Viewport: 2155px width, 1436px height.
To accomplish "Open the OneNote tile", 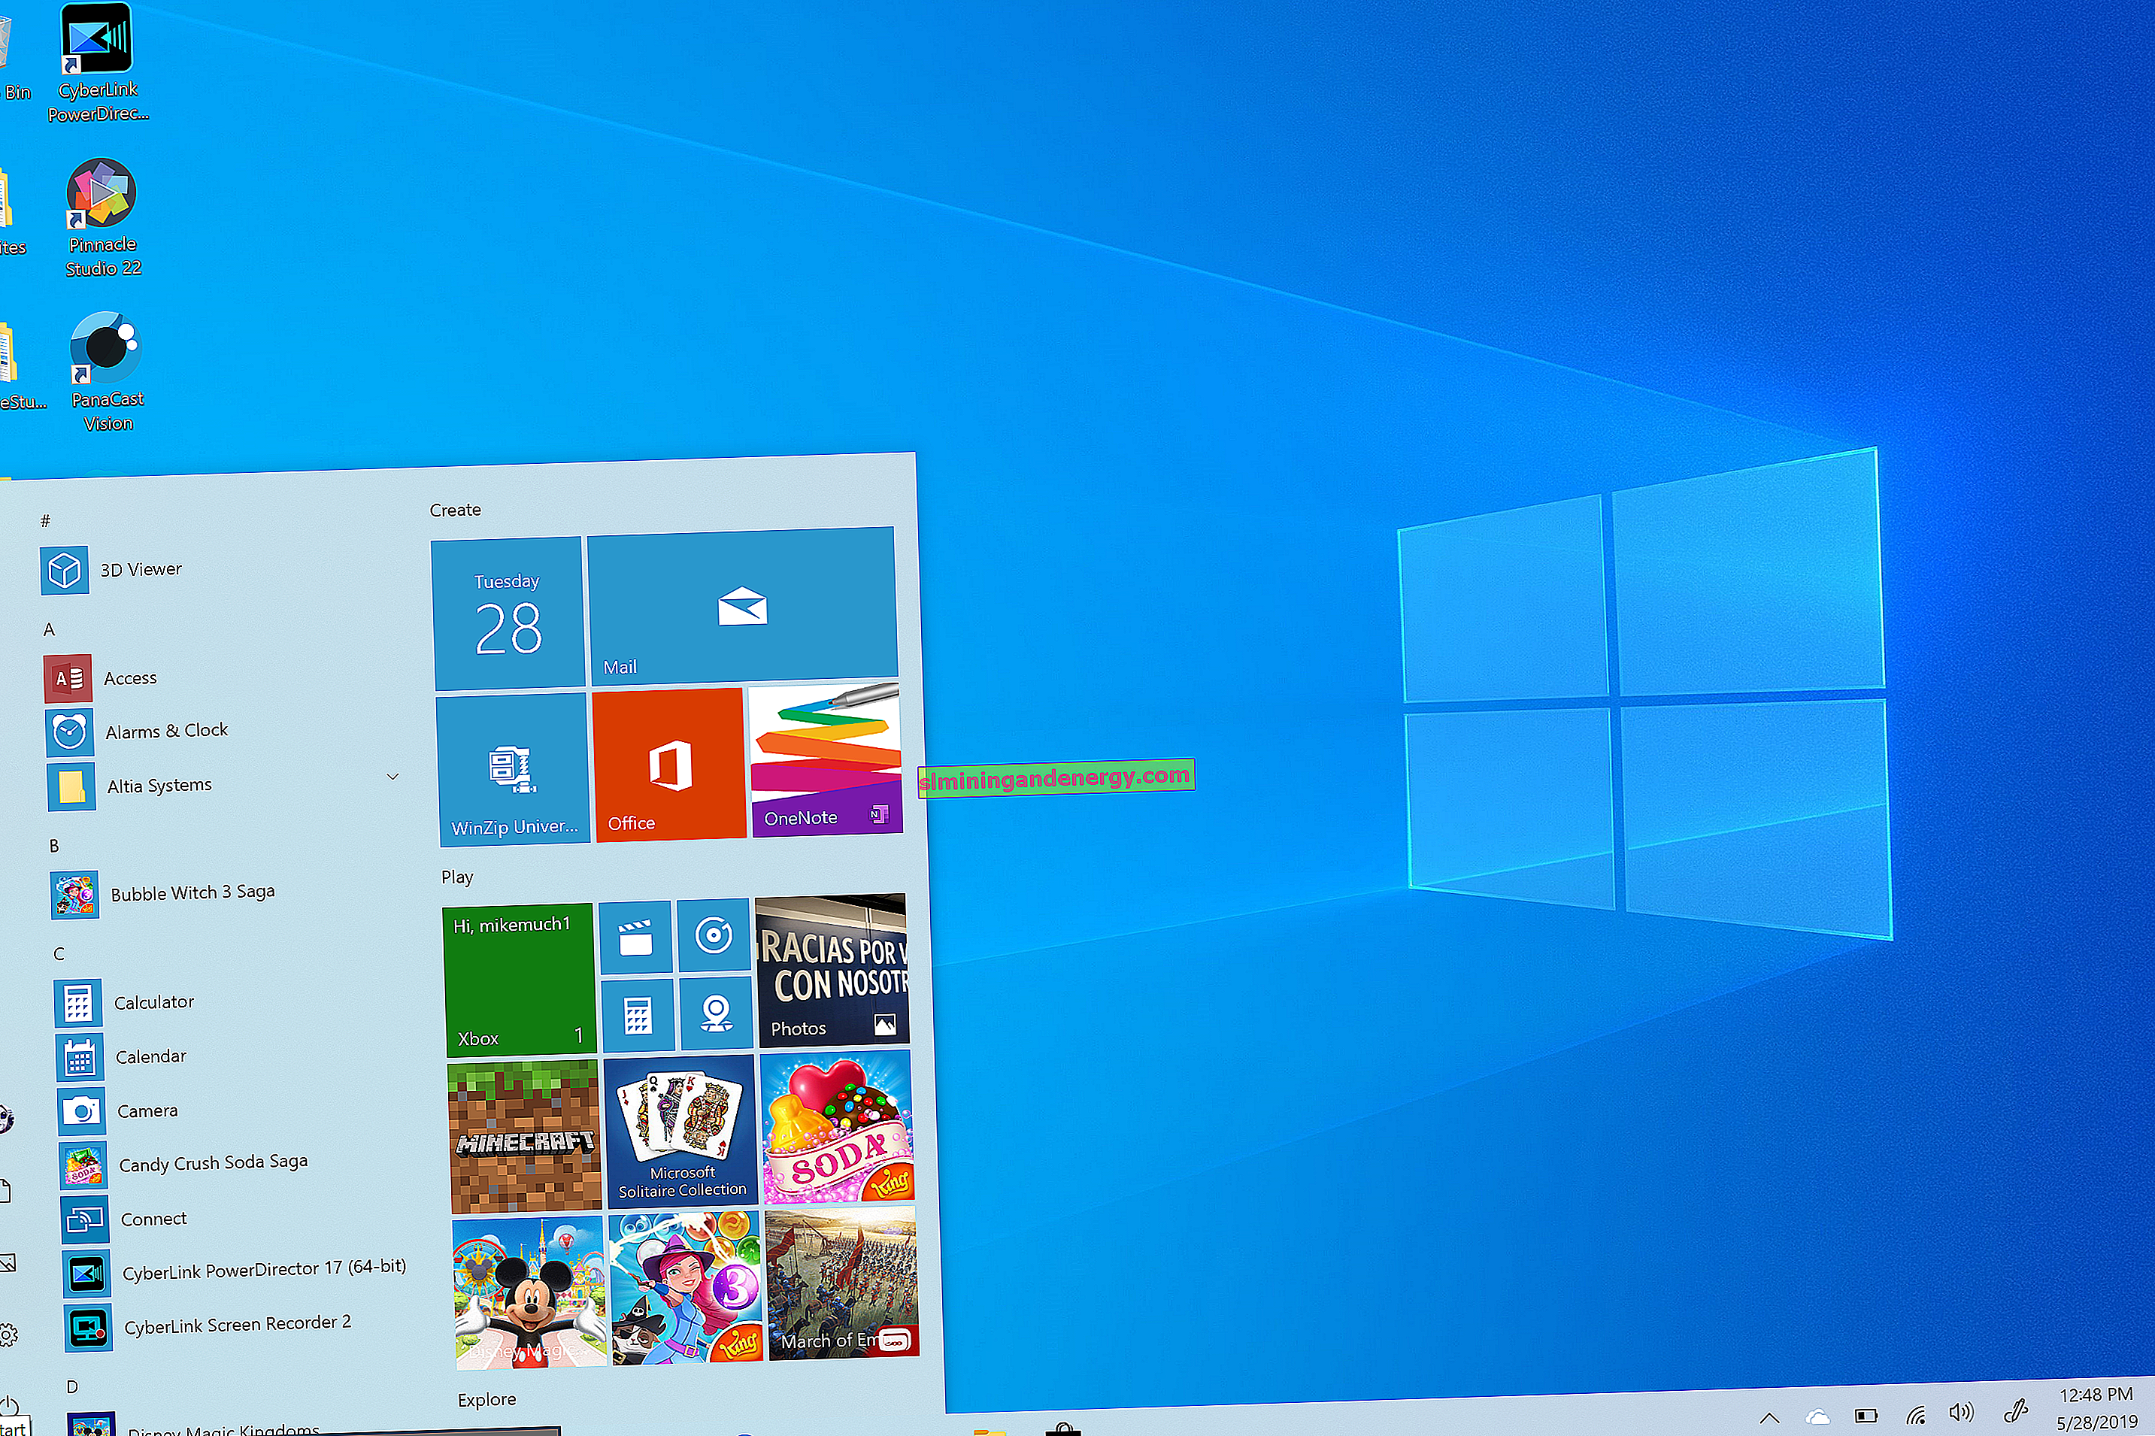I will point(826,759).
